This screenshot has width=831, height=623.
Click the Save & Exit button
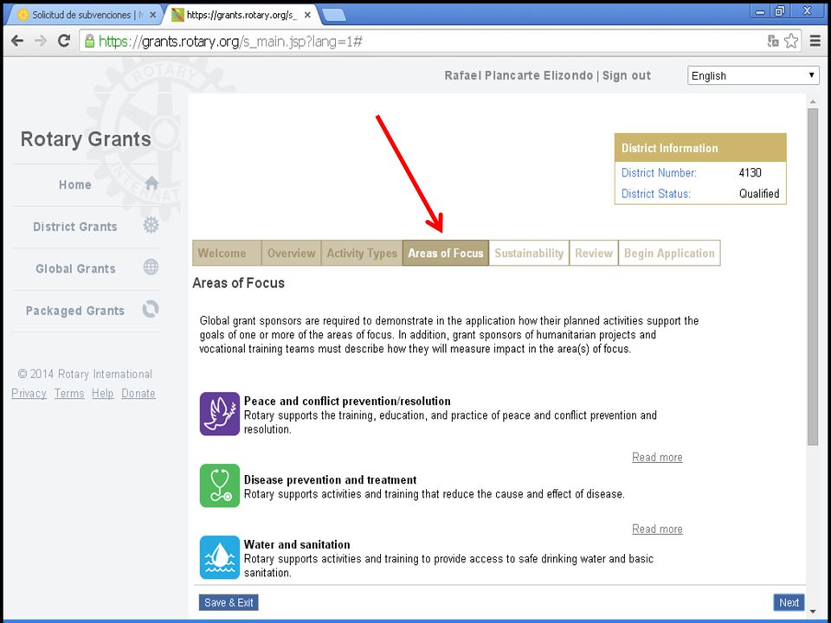click(x=229, y=602)
